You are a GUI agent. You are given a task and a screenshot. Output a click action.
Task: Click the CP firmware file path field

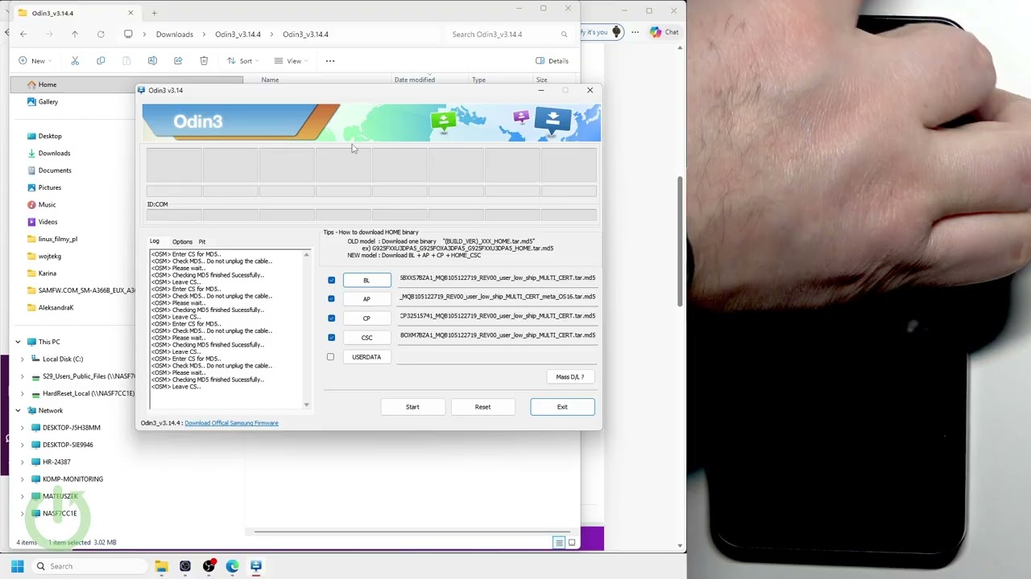(x=498, y=316)
